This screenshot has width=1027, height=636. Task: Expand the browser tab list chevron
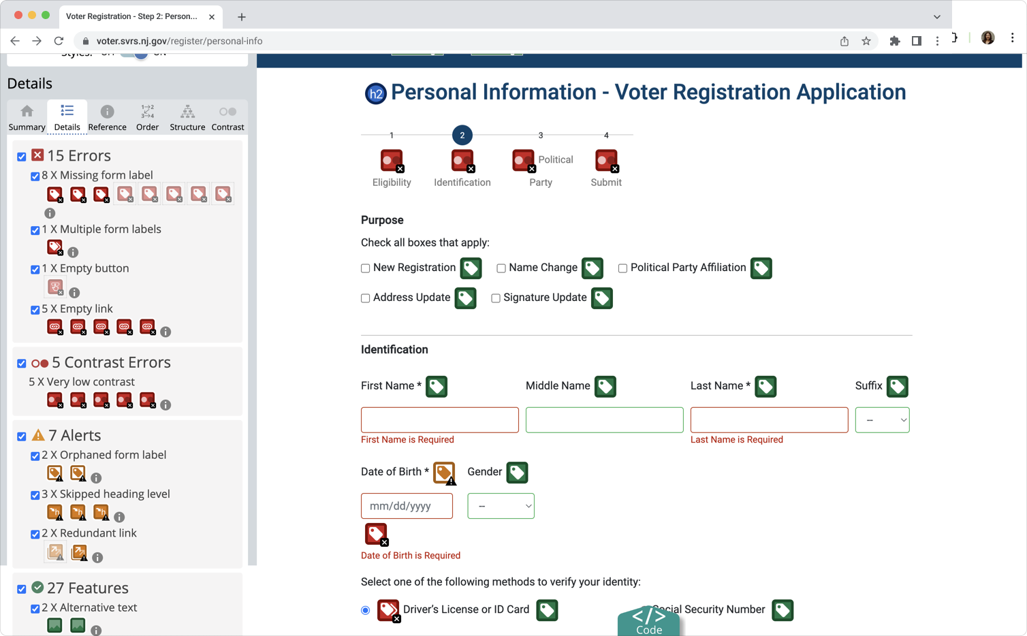pyautogui.click(x=936, y=16)
